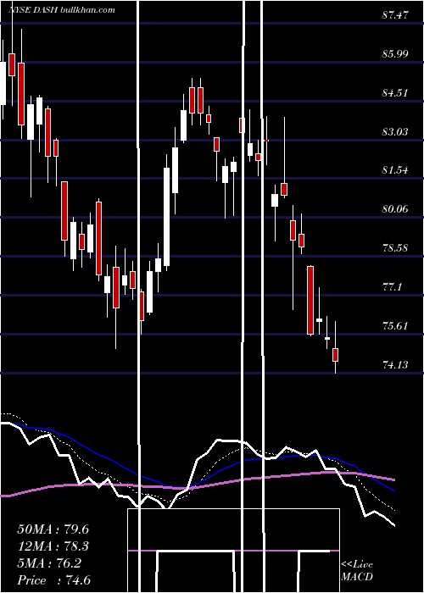Click the 81.54 price axis label
The width and height of the screenshot is (424, 593).
point(395,169)
